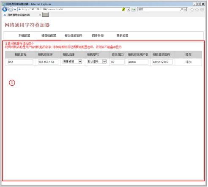This screenshot has height=187, width=208.
Task: Maximize the Internet Explorer window
Action: (x=199, y=4)
